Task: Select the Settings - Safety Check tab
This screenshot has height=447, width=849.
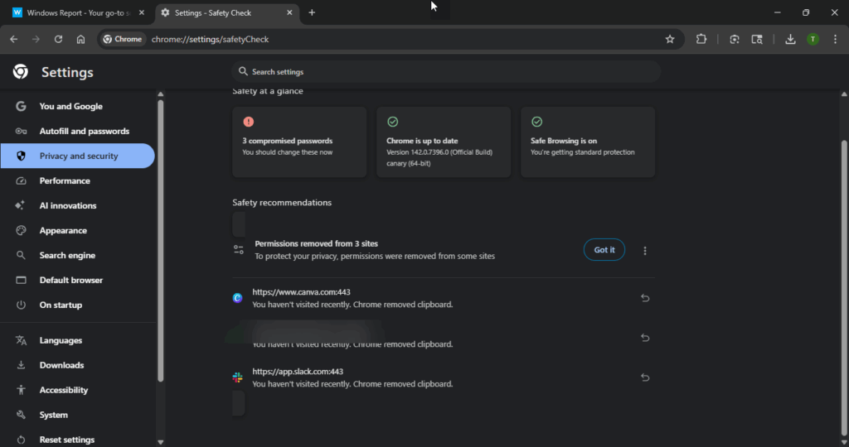Action: [227, 12]
